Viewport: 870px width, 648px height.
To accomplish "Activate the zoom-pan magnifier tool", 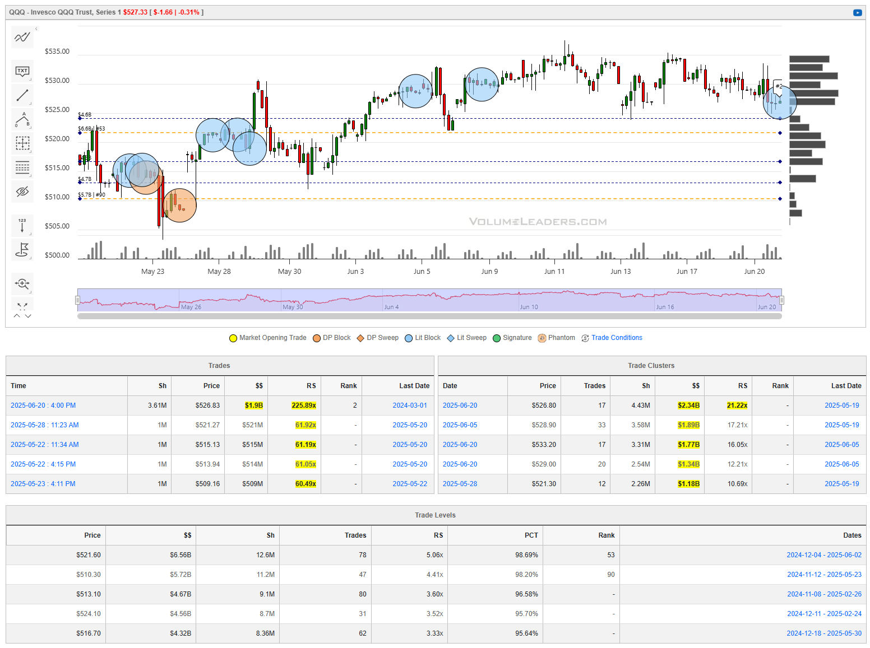I will tap(22, 283).
